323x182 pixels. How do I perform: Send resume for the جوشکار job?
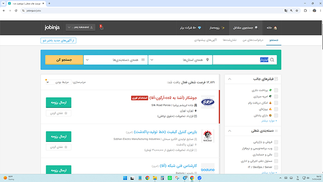pyautogui.click(x=59, y=102)
